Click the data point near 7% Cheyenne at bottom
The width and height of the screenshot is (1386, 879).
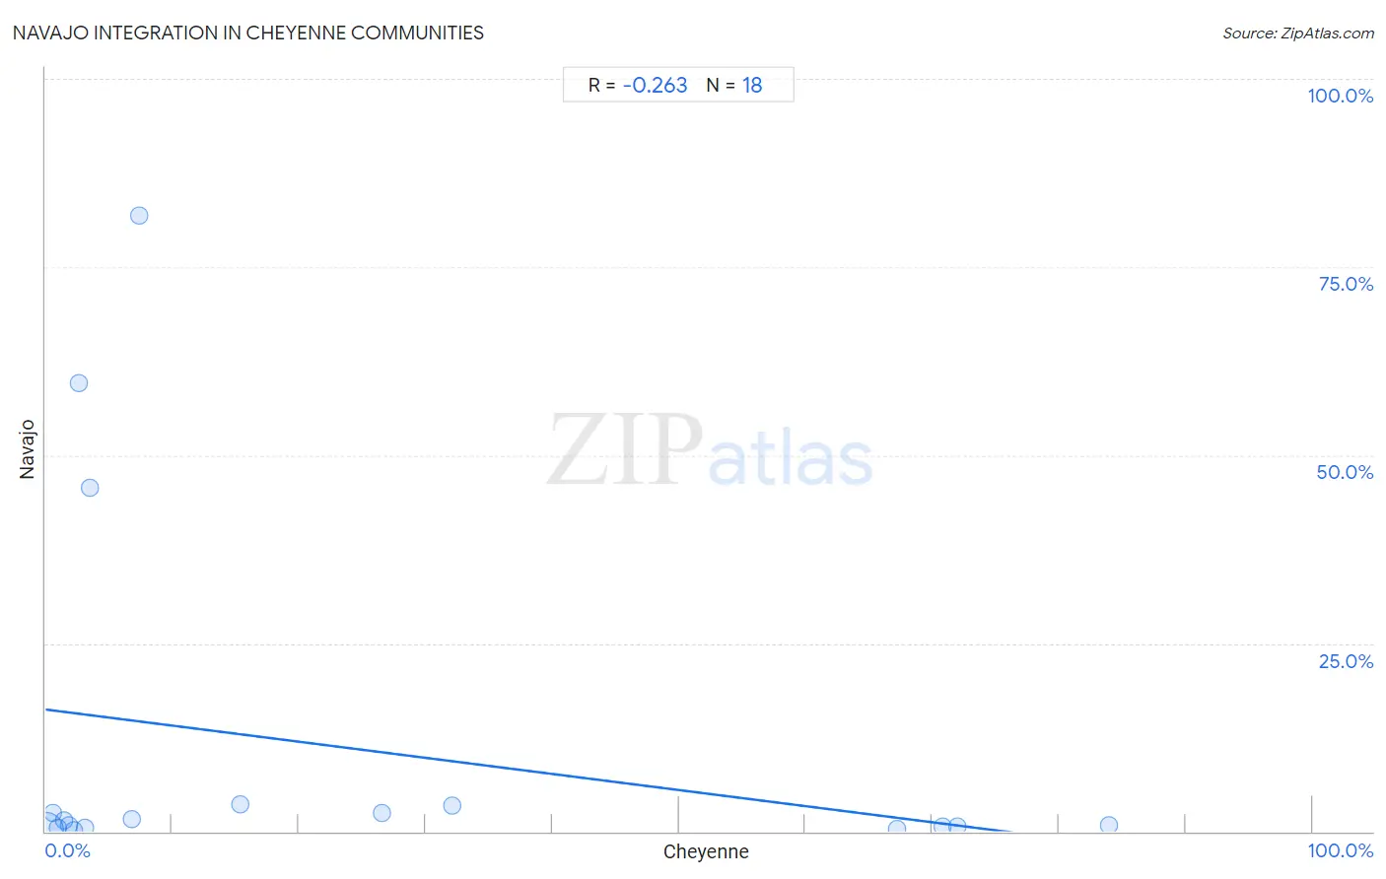[132, 820]
